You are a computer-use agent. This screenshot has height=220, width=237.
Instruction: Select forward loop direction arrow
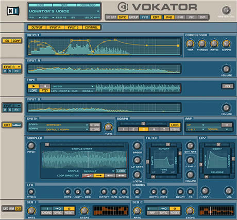click(x=99, y=176)
